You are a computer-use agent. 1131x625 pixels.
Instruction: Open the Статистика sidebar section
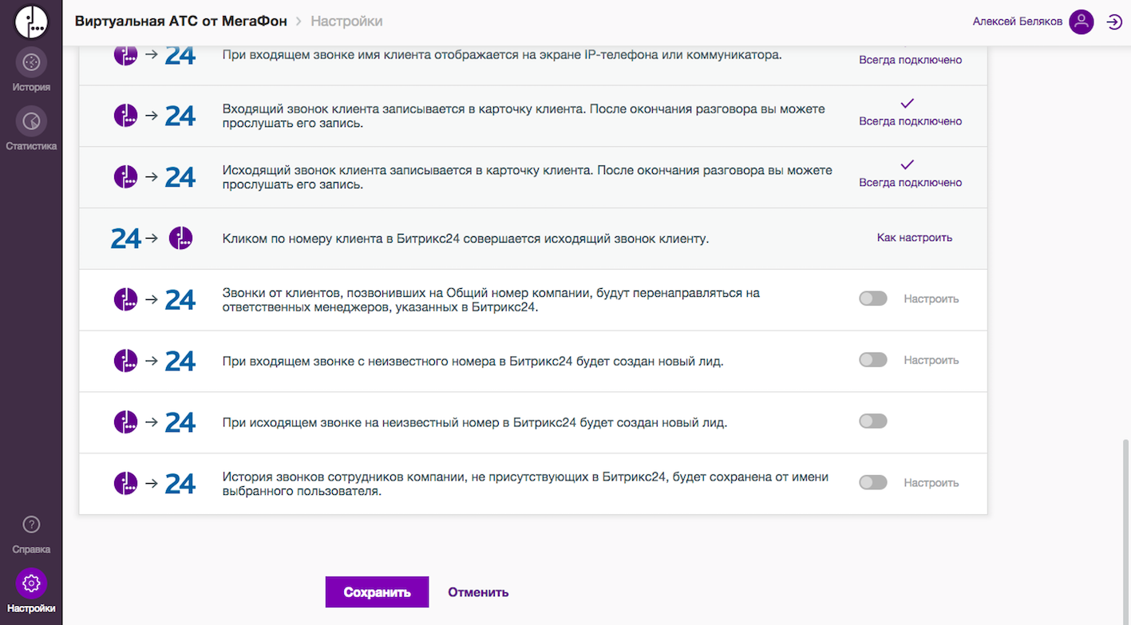tap(31, 130)
